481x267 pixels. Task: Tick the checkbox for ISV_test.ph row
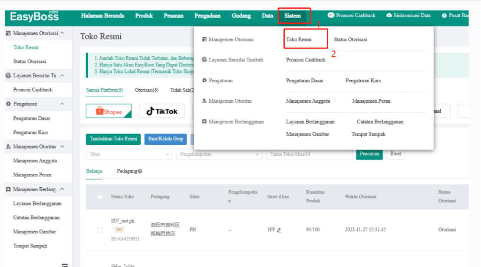(x=100, y=230)
